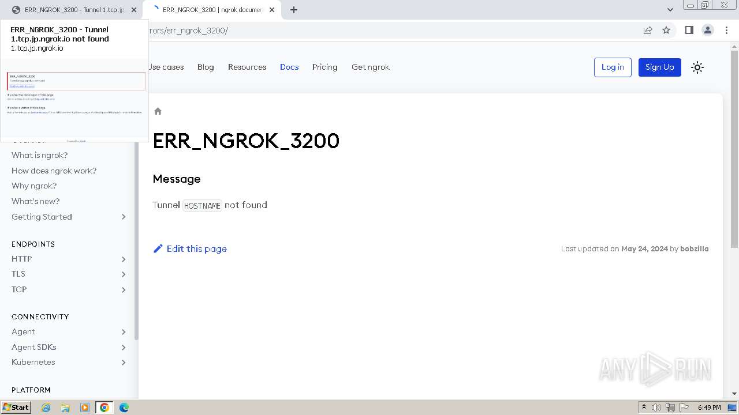Open the media player taskbar icon

point(85,408)
